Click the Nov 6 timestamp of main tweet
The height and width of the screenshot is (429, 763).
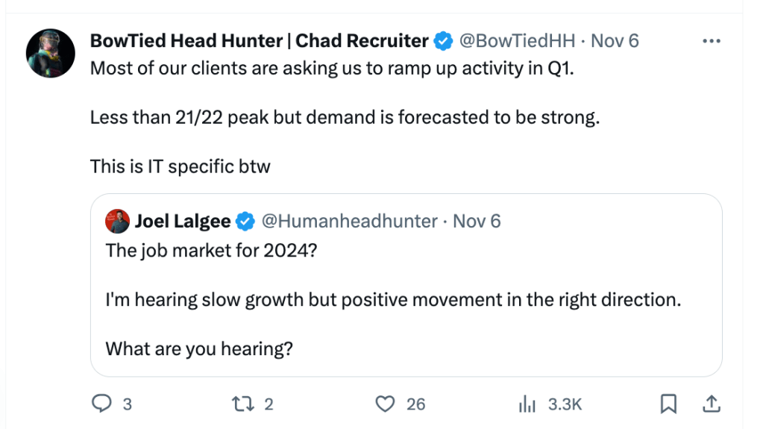pos(615,40)
